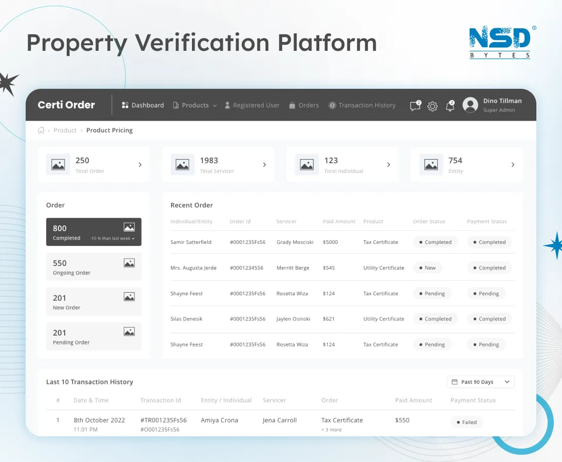
Task: Click transaction ID #TR001235Fs56
Action: (x=163, y=420)
